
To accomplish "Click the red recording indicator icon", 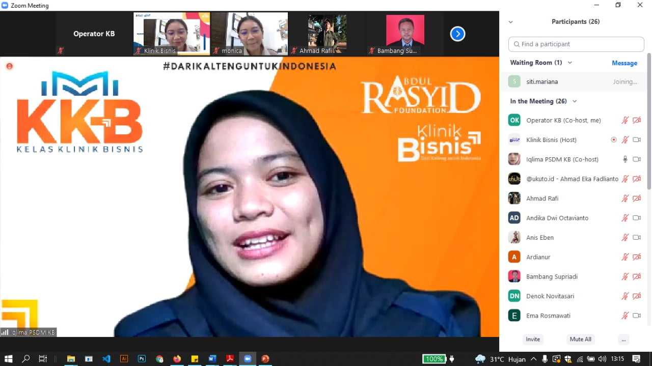I will [x=9, y=66].
